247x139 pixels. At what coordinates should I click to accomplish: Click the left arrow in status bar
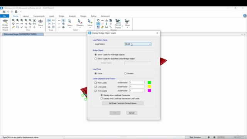tap(209, 137)
